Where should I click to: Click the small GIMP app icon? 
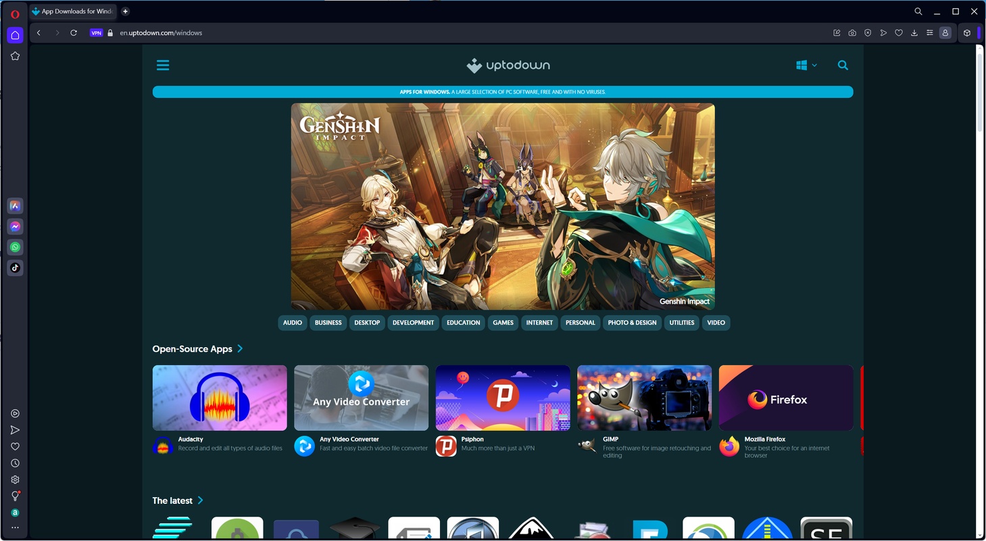coord(587,446)
